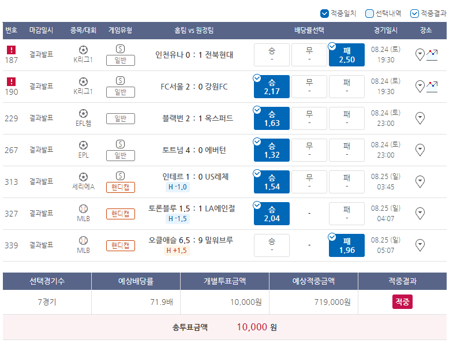Click the red alert icon for match 190
This screenshot has height=343, width=453.
pyautogui.click(x=11, y=82)
